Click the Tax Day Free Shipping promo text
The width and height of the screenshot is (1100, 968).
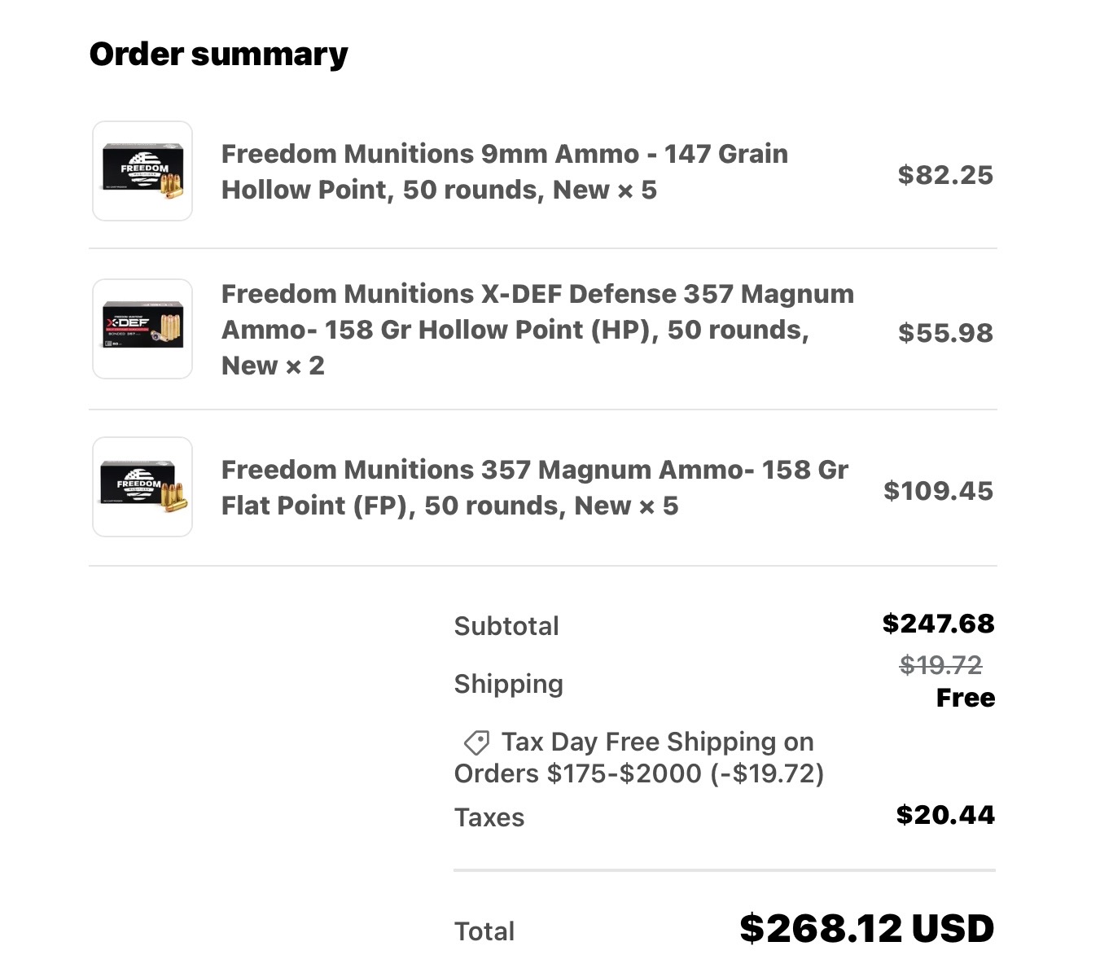pyautogui.click(x=639, y=757)
